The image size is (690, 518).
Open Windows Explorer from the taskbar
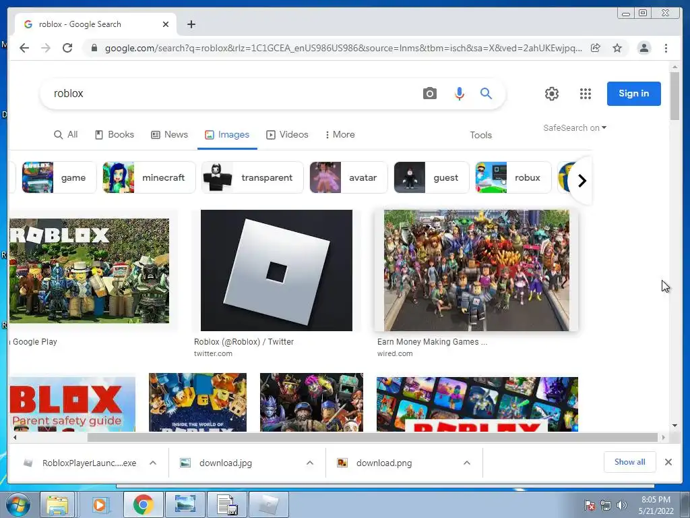[58, 505]
